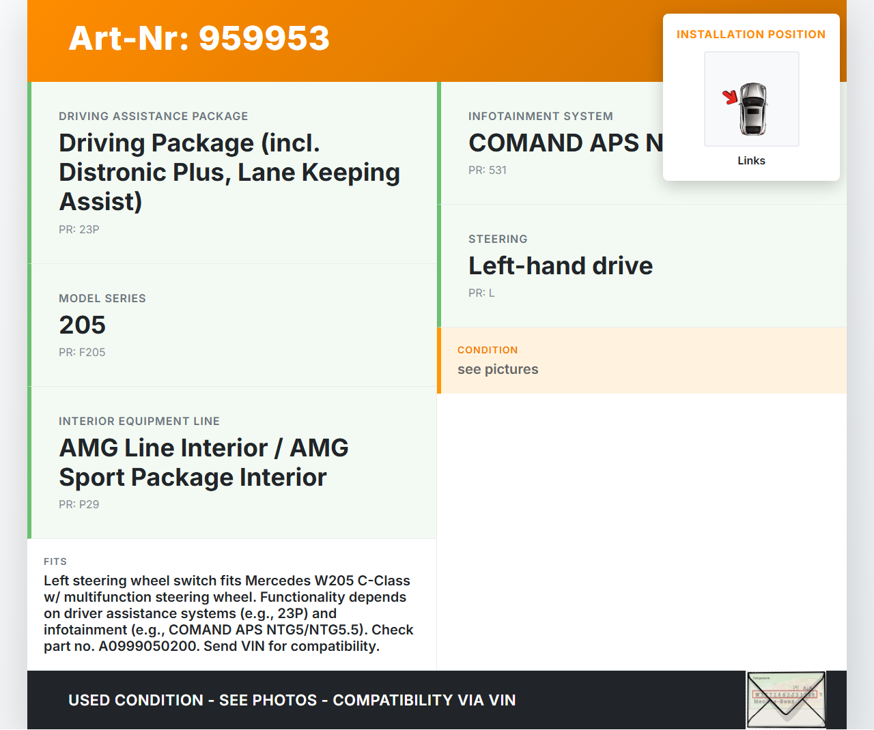Click the AMG Line Interior heading
Image resolution: width=874 pixels, height=730 pixels.
203,463
